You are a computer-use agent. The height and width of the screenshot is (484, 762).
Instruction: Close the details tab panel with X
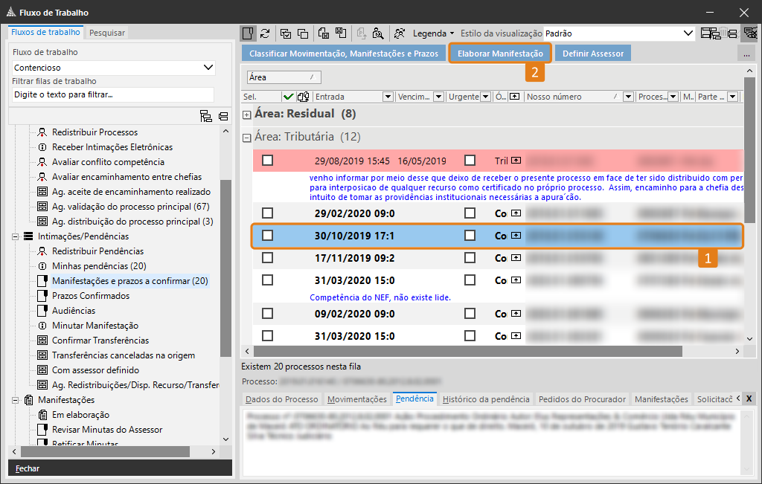coord(749,399)
